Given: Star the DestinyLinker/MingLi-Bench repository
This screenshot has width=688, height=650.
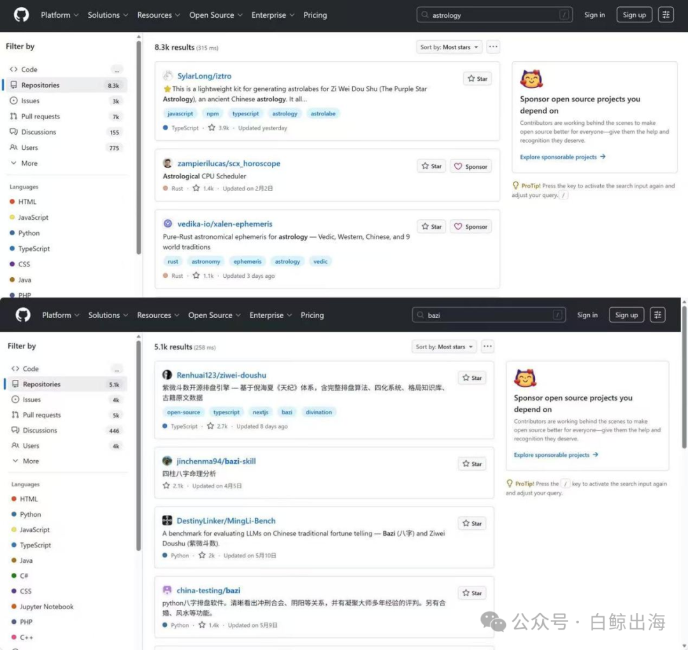Looking at the screenshot, I should coord(471,523).
